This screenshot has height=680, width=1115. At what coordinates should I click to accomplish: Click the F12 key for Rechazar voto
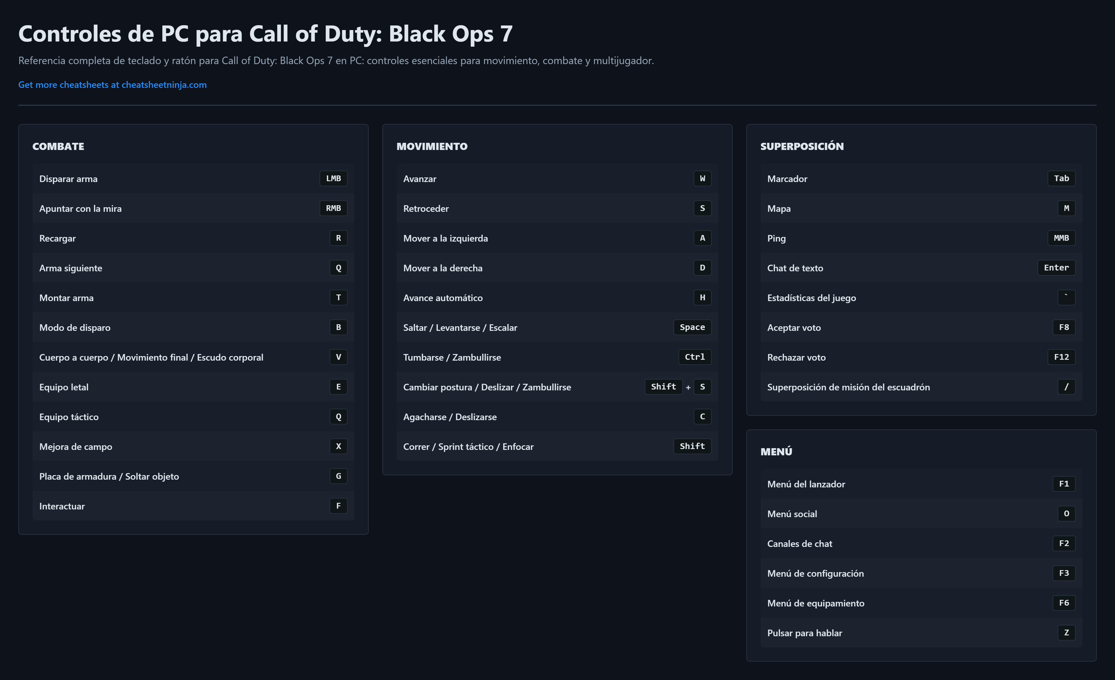[1061, 357]
